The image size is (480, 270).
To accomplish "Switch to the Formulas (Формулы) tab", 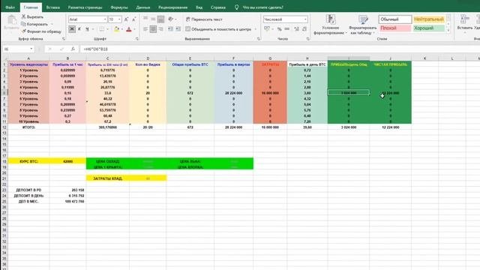I will coord(119,7).
